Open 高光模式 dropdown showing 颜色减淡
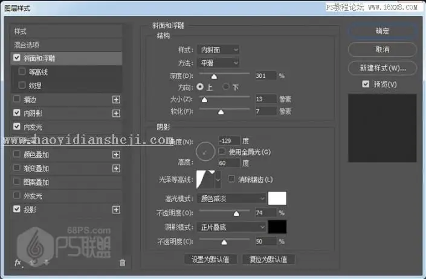The width and height of the screenshot is (426, 279). (x=231, y=198)
